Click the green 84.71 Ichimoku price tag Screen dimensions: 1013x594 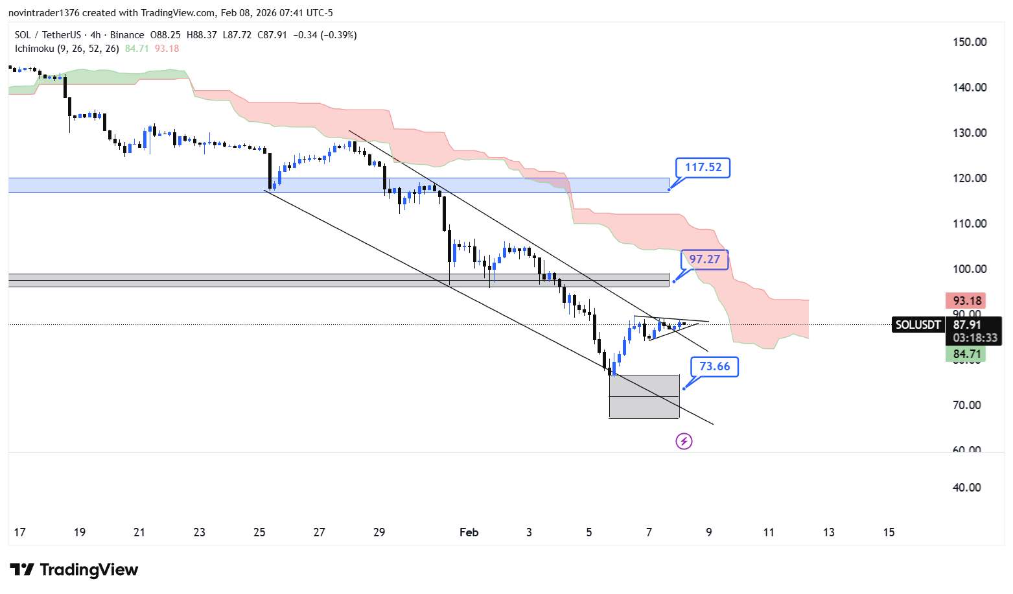(x=967, y=354)
